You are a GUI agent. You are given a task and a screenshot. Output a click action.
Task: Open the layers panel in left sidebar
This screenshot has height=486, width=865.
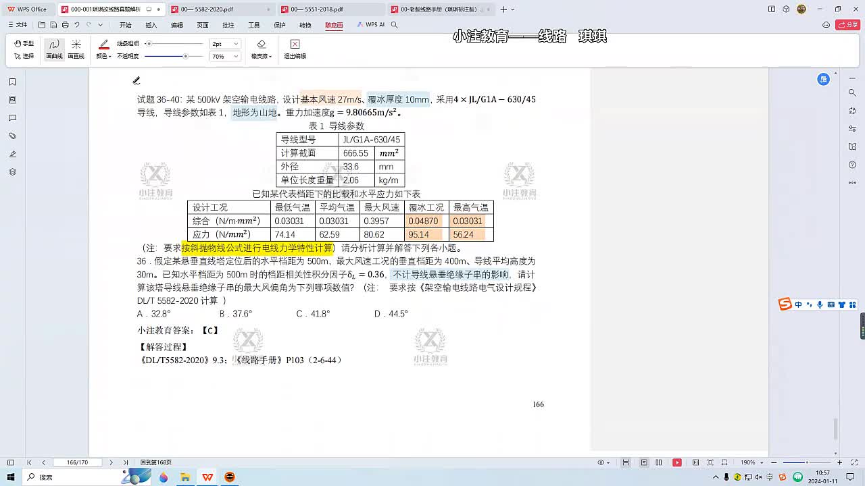12,172
